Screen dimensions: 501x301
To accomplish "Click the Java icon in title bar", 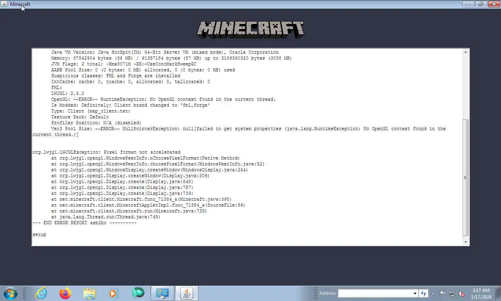I will [x=5, y=4].
